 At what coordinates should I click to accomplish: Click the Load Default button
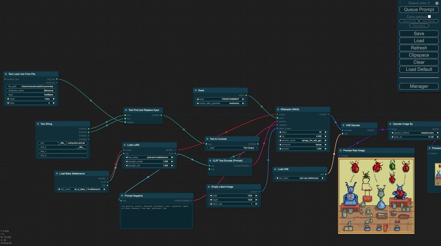click(419, 69)
